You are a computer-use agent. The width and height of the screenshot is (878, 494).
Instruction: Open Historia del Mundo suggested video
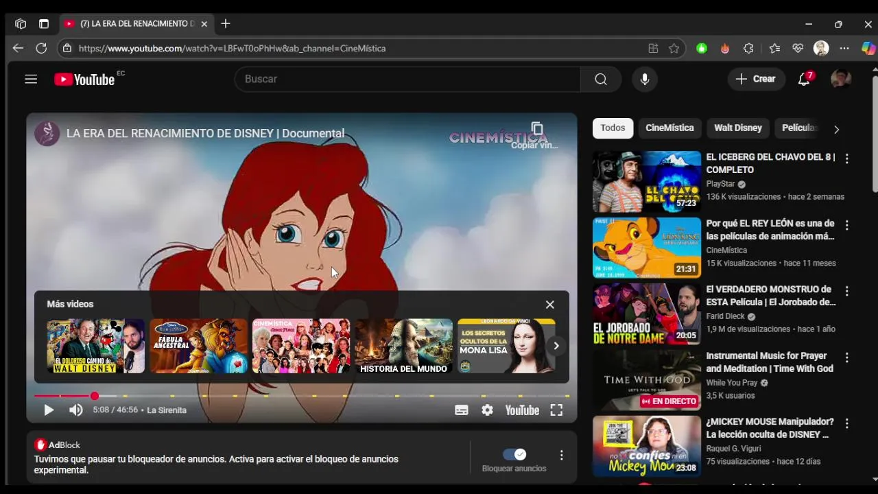click(403, 346)
